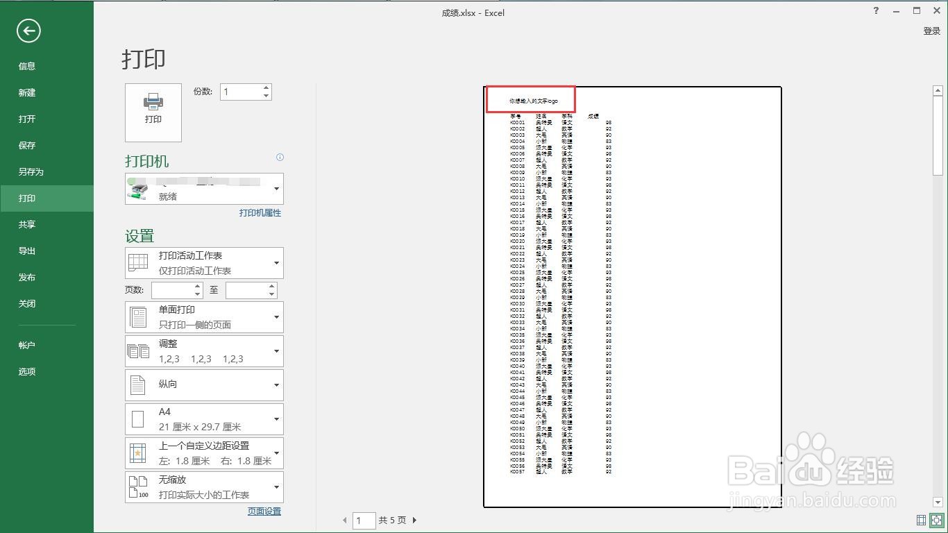This screenshot has width=948, height=533.
Task: Open the Page Setup link
Action: click(264, 511)
